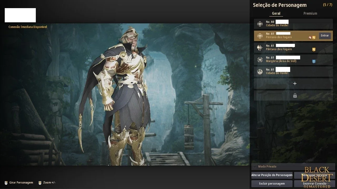Click Alterar Posição do Personagem
The image size is (337, 189).
(272, 175)
